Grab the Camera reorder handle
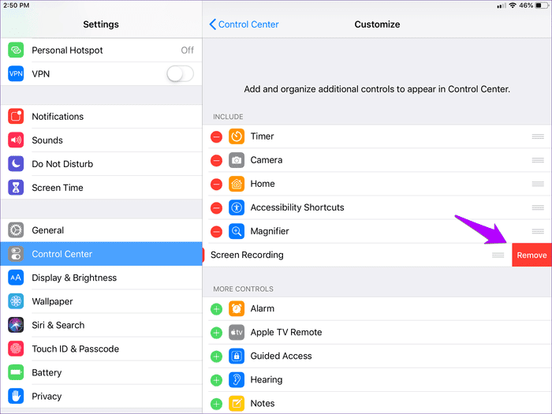 coord(538,160)
